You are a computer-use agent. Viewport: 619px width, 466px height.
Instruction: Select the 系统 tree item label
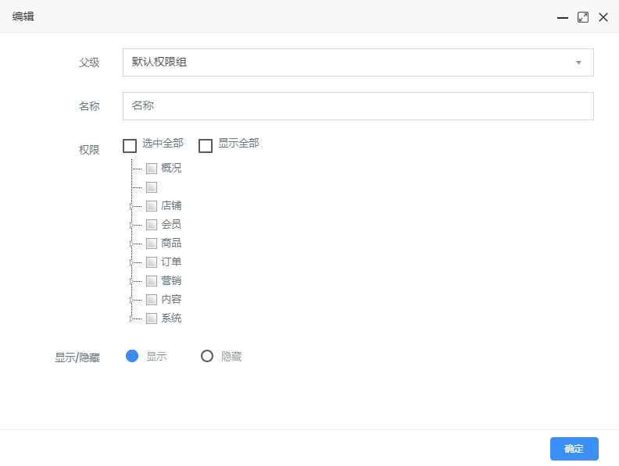tap(171, 318)
